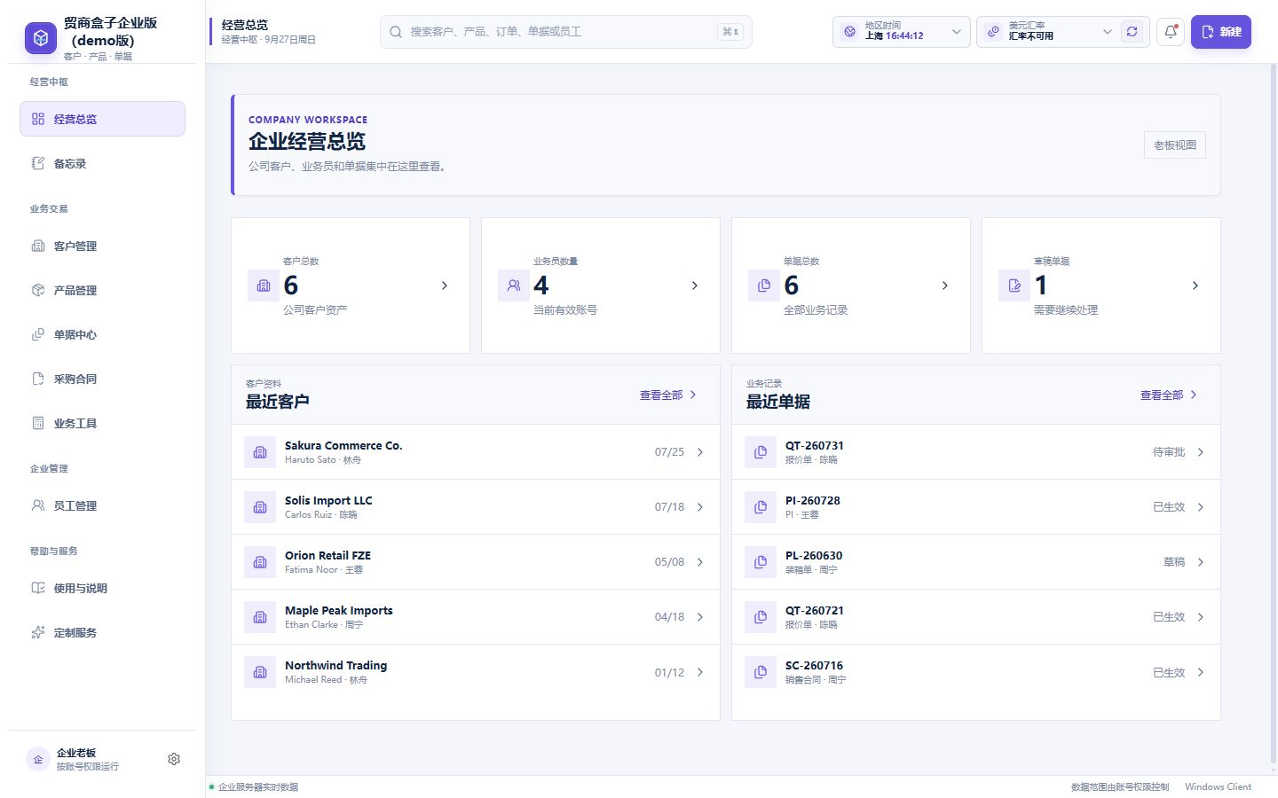Click the 客户总数 building icon
The height and width of the screenshot is (798, 1278).
264,286
